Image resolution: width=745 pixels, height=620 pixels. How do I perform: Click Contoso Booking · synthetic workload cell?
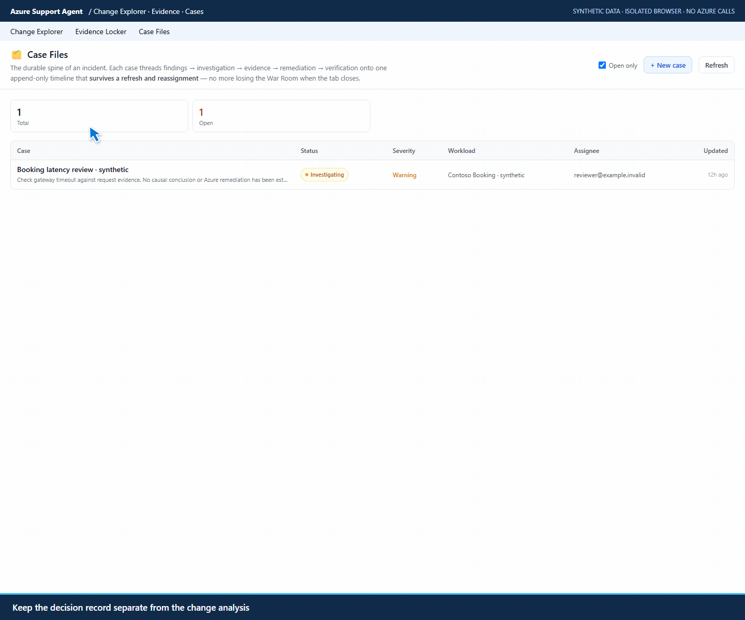click(x=486, y=175)
